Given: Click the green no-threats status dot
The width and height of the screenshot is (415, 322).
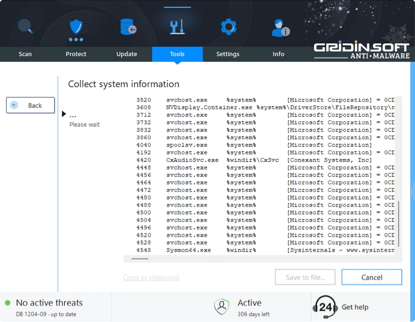Looking at the screenshot, I should pyautogui.click(x=8, y=302).
